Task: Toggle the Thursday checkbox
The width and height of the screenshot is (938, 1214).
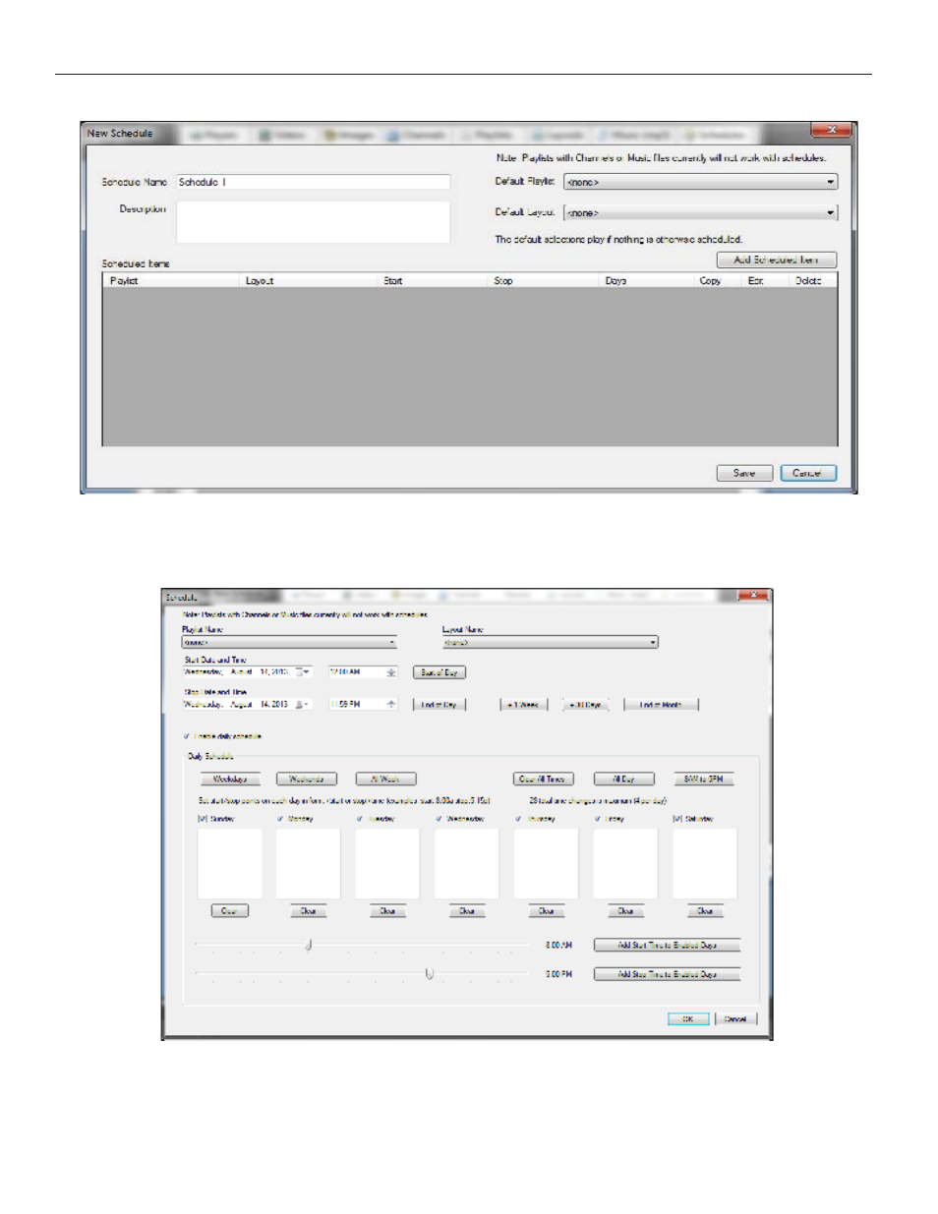Action: [518, 818]
